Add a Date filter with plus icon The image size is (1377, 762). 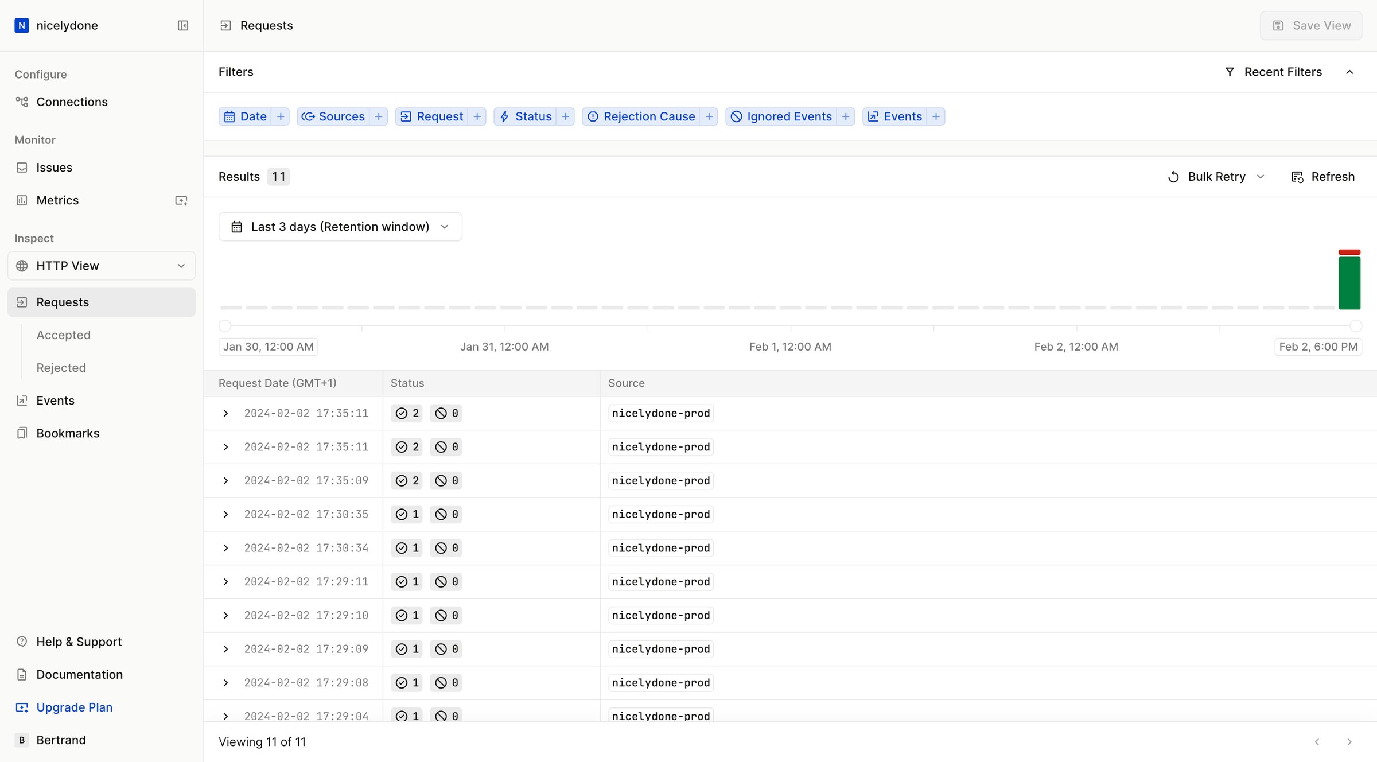pos(281,116)
